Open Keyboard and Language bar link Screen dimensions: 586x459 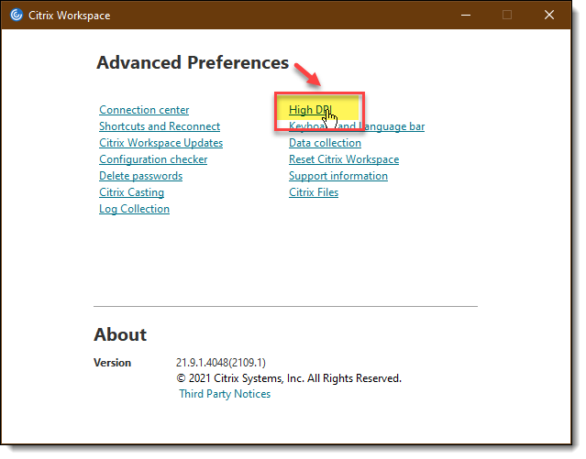(x=357, y=126)
